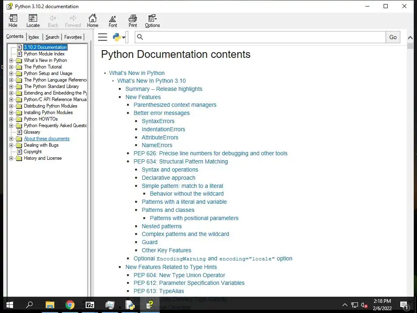Click the Locate toolbar icon
This screenshot has width=417, height=313.
coord(33,21)
